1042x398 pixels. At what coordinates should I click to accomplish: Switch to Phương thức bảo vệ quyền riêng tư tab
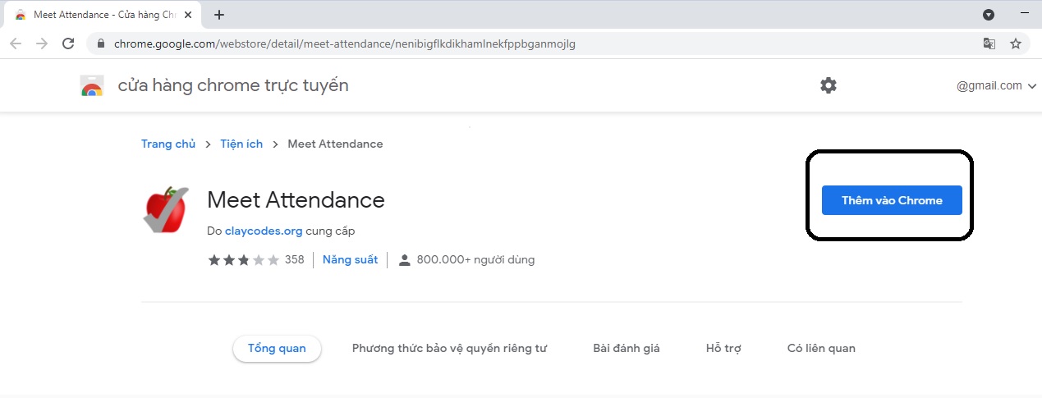[x=449, y=348]
